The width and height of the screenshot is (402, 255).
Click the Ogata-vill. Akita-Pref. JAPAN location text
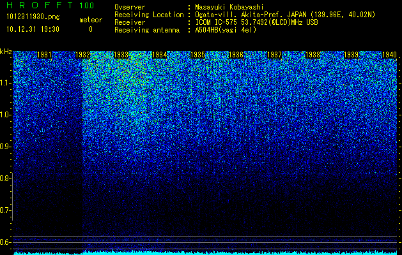point(285,15)
